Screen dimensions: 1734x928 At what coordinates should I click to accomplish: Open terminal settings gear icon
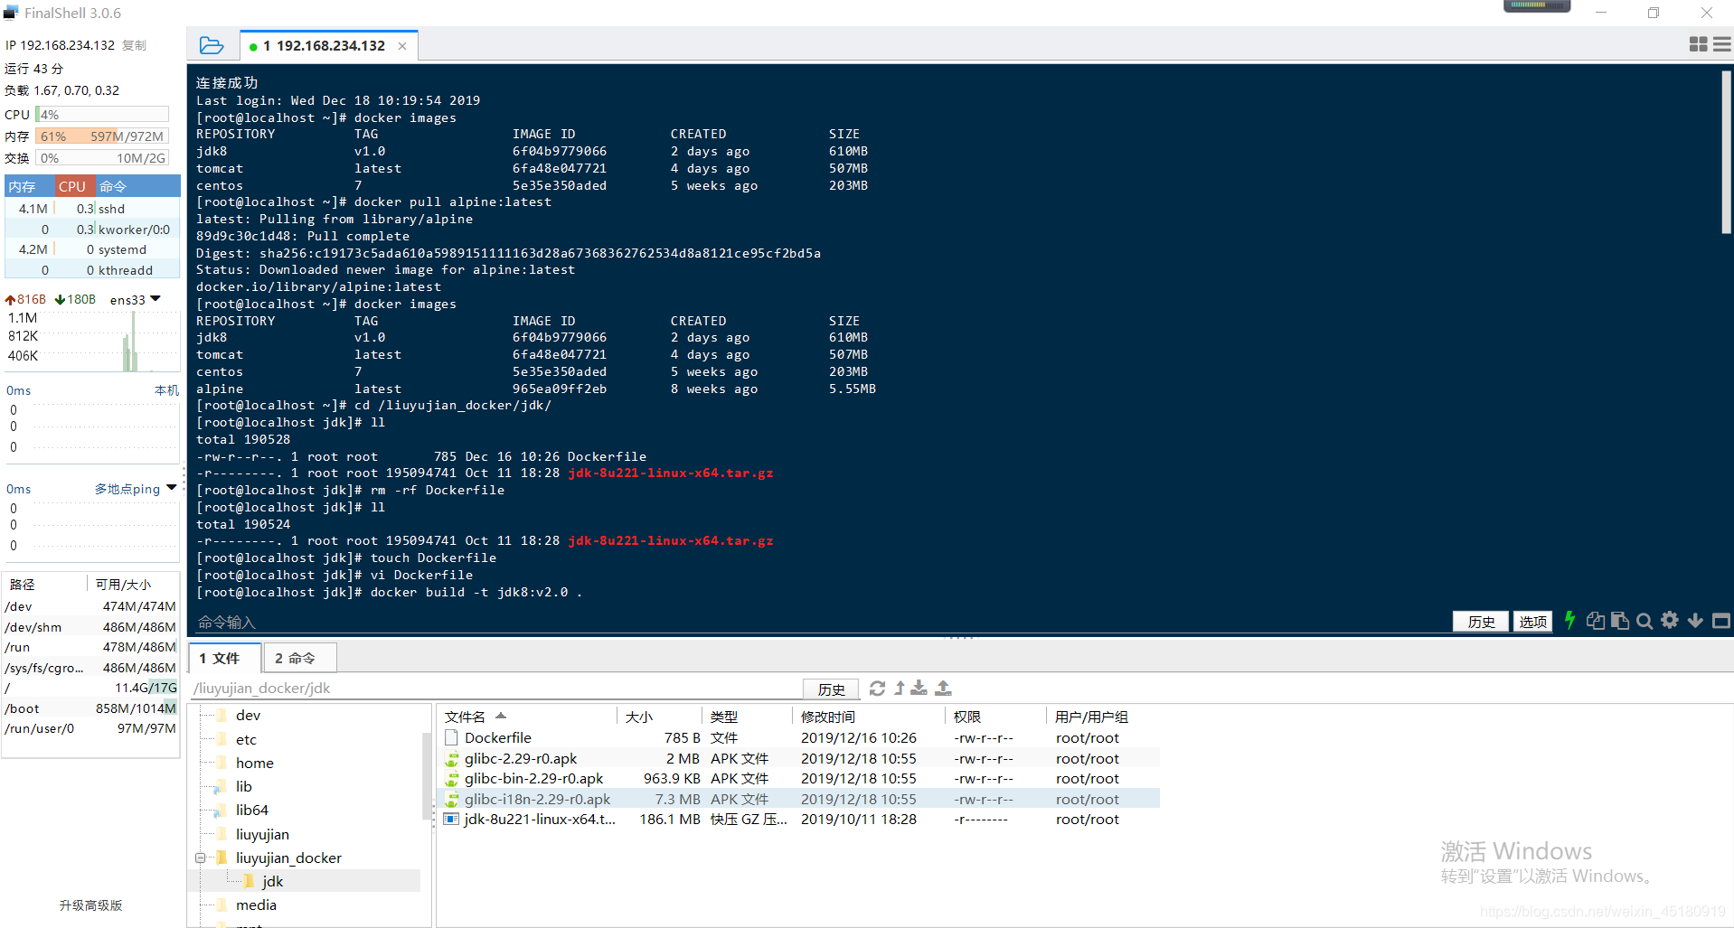pos(1670,620)
